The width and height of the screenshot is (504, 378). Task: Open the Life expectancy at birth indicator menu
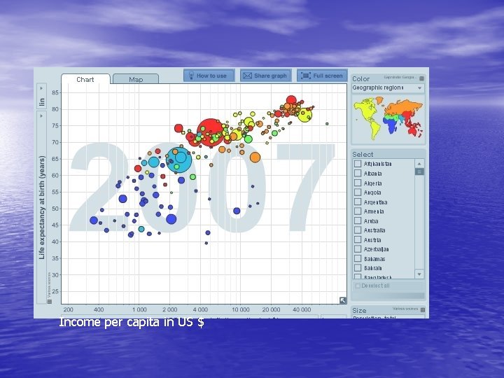pyautogui.click(x=41, y=207)
